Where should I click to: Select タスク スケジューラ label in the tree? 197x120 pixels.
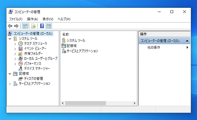[x=35, y=44]
